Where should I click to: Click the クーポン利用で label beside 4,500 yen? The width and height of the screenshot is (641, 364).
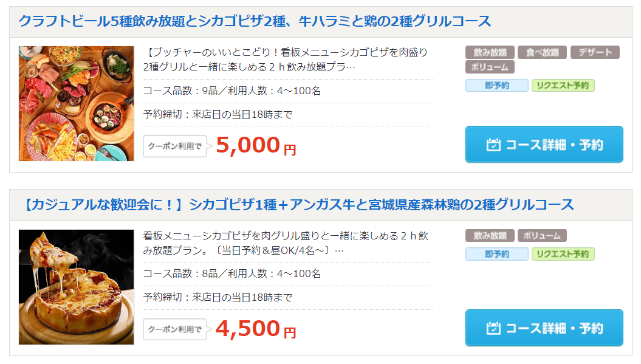tap(174, 329)
